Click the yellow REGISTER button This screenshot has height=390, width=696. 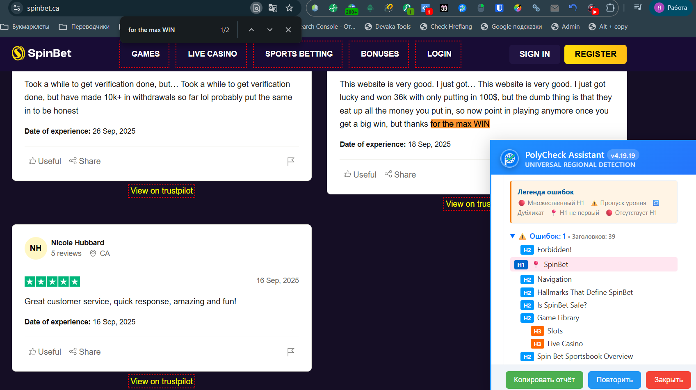(x=596, y=54)
